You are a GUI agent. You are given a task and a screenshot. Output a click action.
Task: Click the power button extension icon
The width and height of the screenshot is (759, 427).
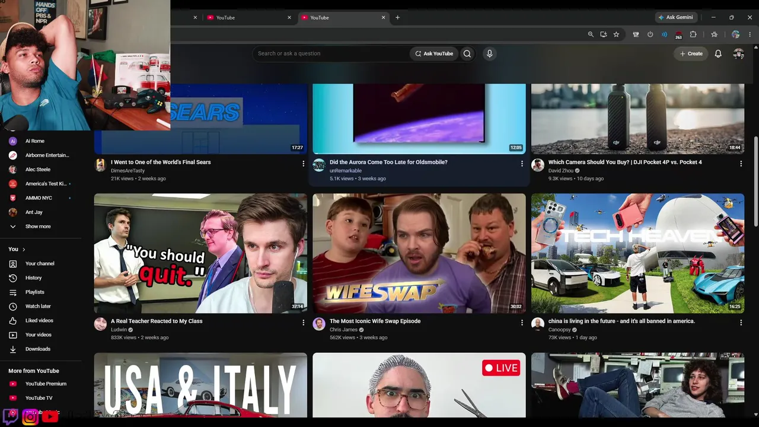pos(650,34)
